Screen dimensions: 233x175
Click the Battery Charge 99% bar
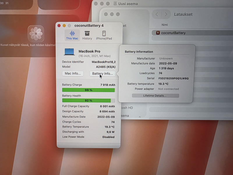point(88,90)
